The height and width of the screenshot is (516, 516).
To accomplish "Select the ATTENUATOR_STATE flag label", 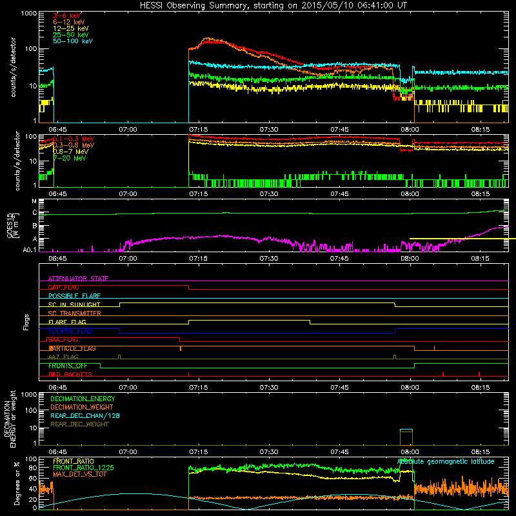I will 78,279.
